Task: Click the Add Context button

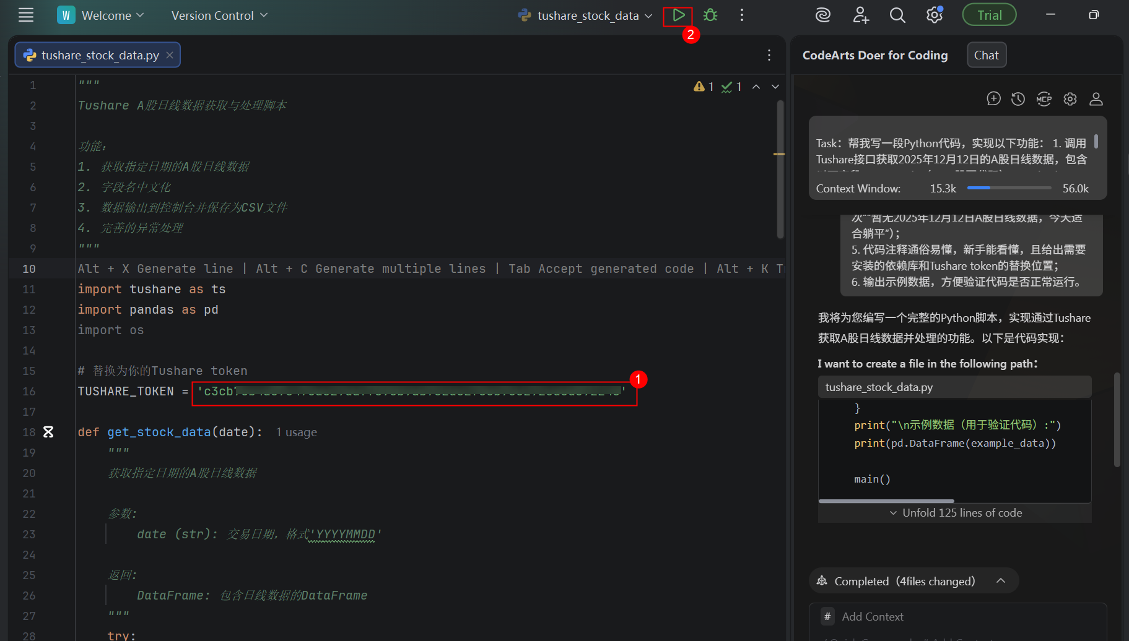Action: coord(873,617)
